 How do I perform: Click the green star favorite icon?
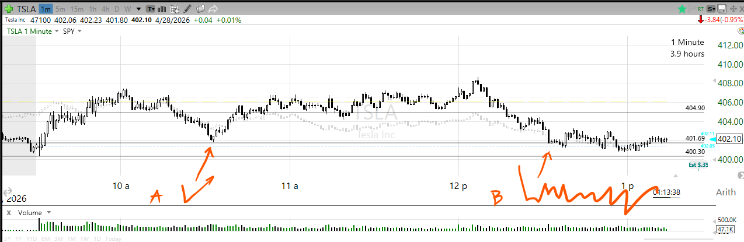click(x=682, y=9)
